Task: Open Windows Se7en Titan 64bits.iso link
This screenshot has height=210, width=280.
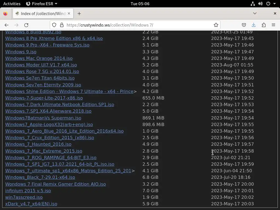Action: [x=40, y=78]
